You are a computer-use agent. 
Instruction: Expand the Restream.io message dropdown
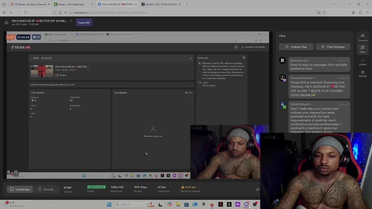308,61
